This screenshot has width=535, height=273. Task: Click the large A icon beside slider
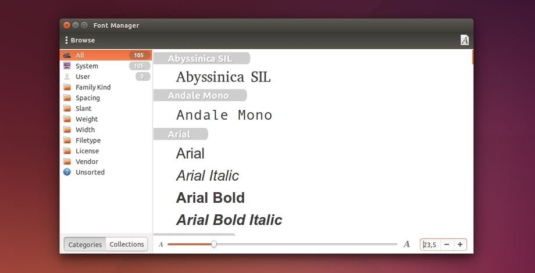tap(406, 245)
